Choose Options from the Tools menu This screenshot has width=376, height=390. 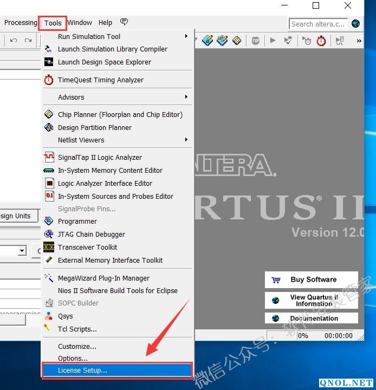73,358
